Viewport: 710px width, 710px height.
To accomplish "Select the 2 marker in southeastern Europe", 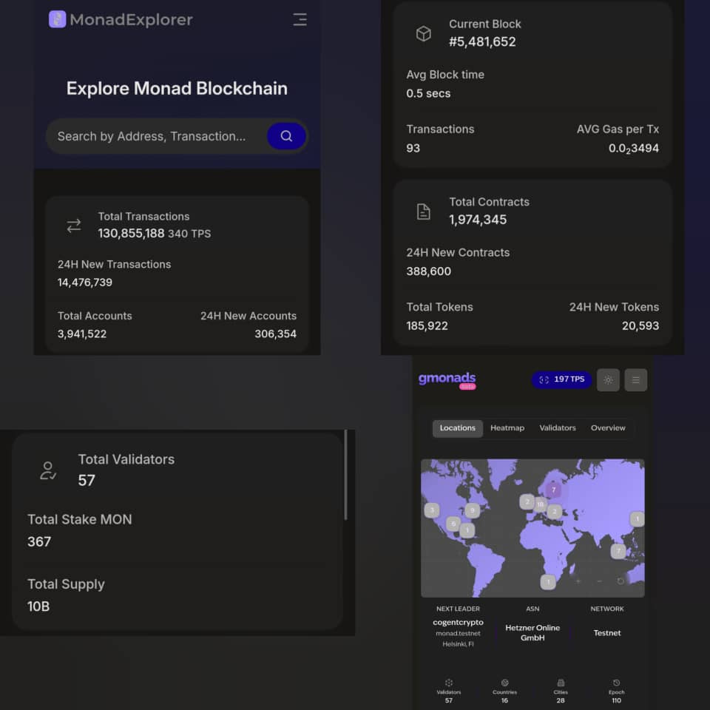I will click(554, 512).
